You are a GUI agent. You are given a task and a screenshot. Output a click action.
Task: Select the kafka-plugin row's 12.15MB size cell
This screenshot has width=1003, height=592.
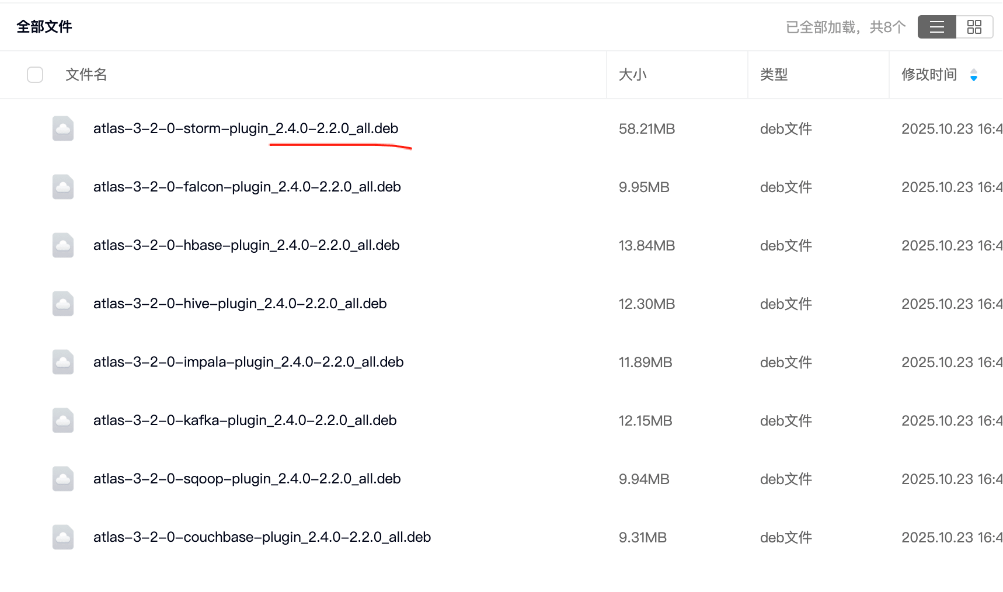645,420
